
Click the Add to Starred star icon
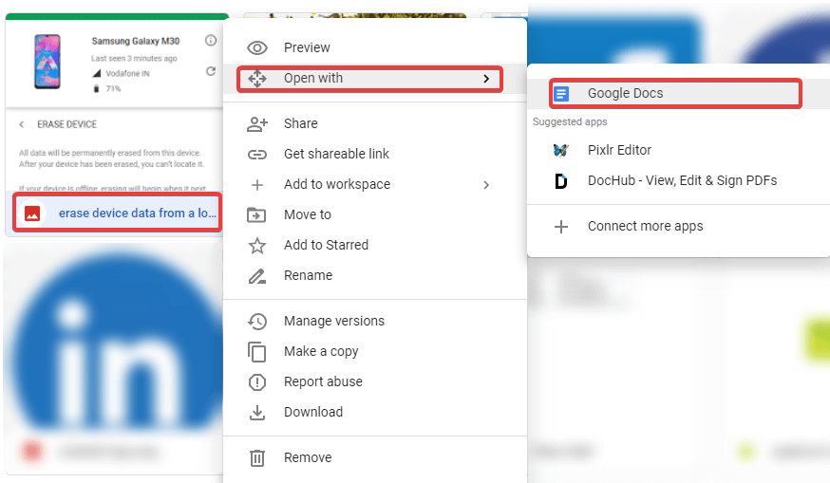point(257,246)
